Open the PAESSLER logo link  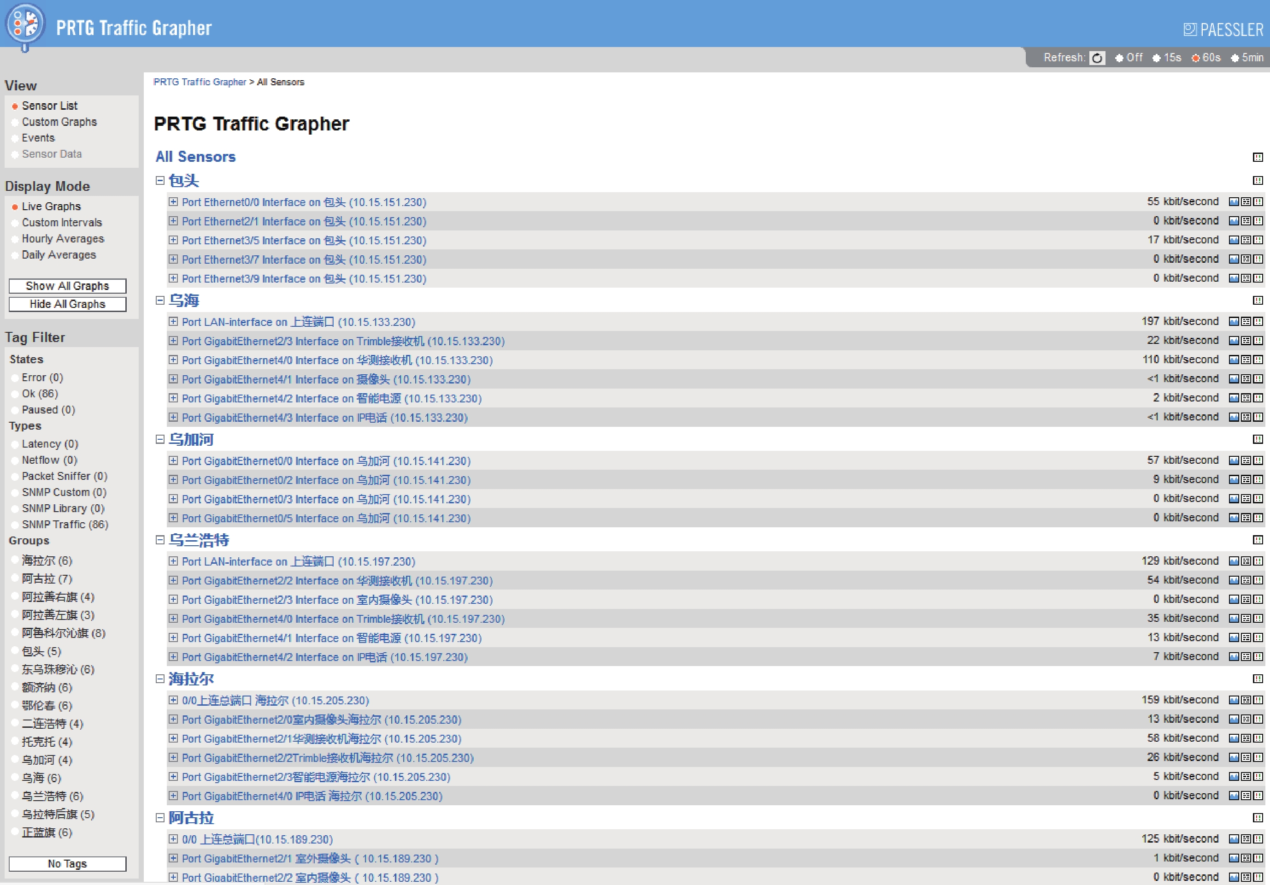coord(1223,29)
